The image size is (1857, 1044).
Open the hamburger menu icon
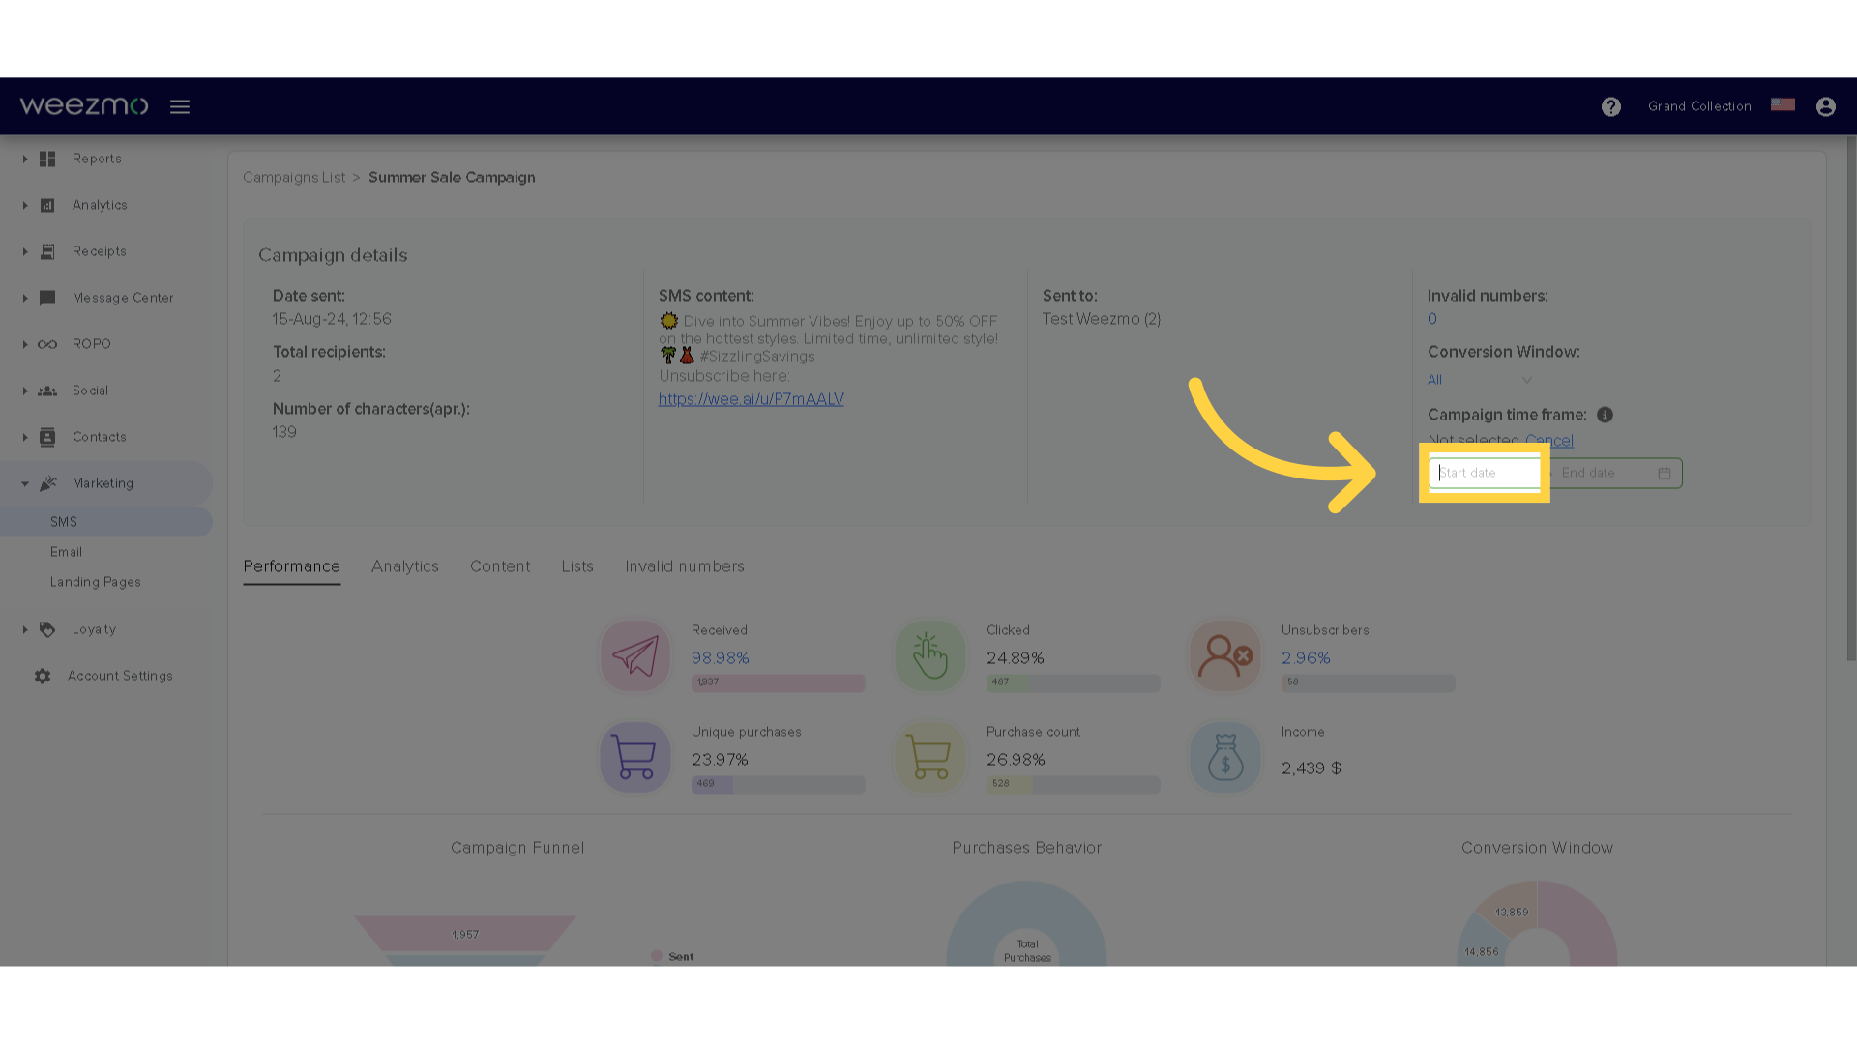coord(180,106)
